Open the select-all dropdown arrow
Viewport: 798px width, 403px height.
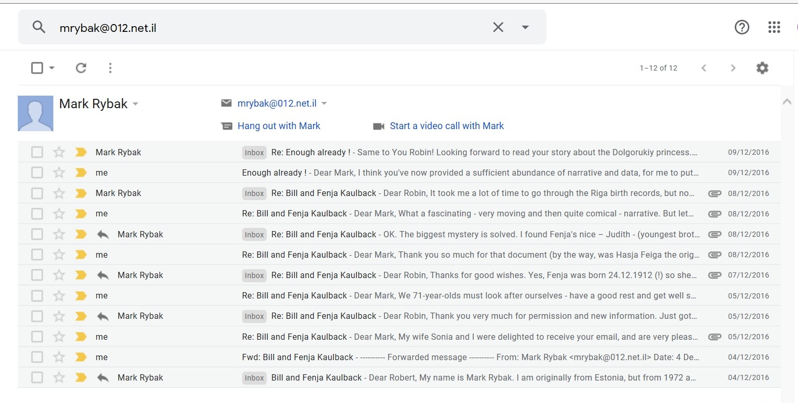pyautogui.click(x=52, y=68)
